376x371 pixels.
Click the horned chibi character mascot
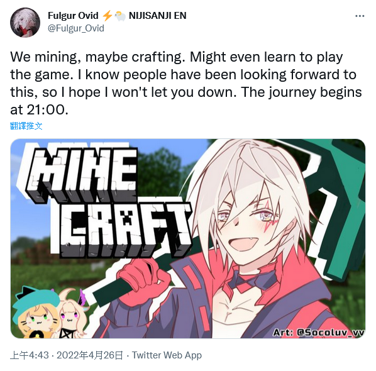[72, 314]
